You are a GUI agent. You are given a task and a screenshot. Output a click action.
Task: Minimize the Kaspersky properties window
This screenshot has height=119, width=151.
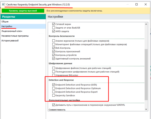pos(128,4)
